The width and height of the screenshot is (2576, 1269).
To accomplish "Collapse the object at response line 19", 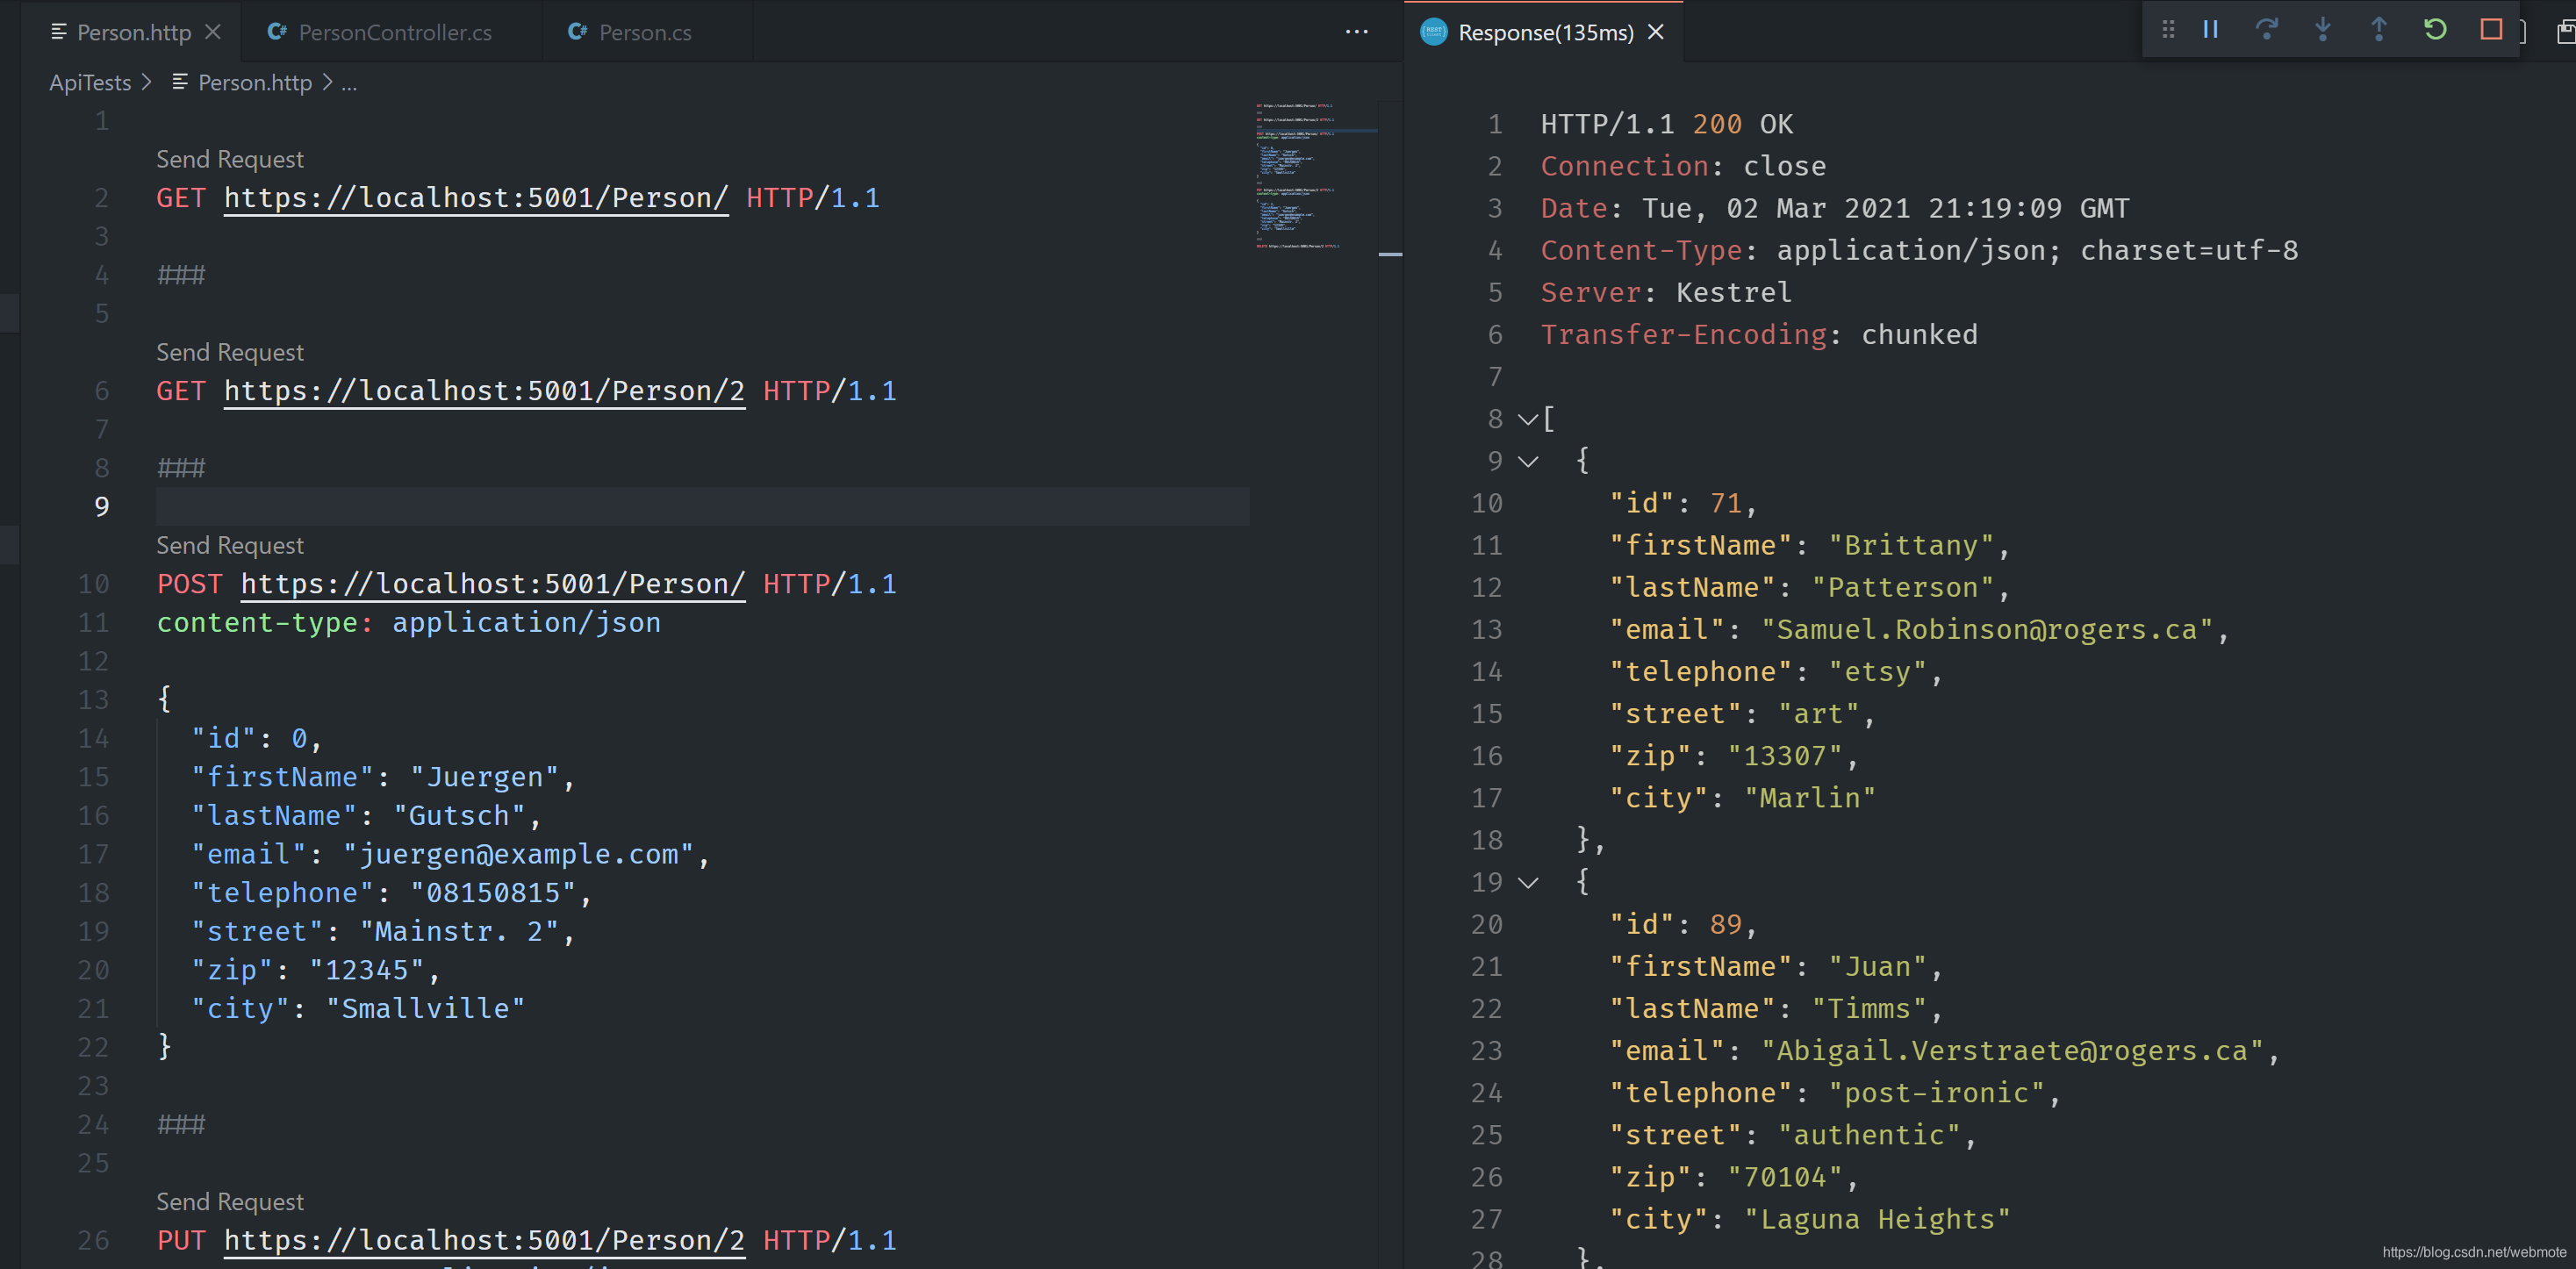I will (x=1527, y=882).
